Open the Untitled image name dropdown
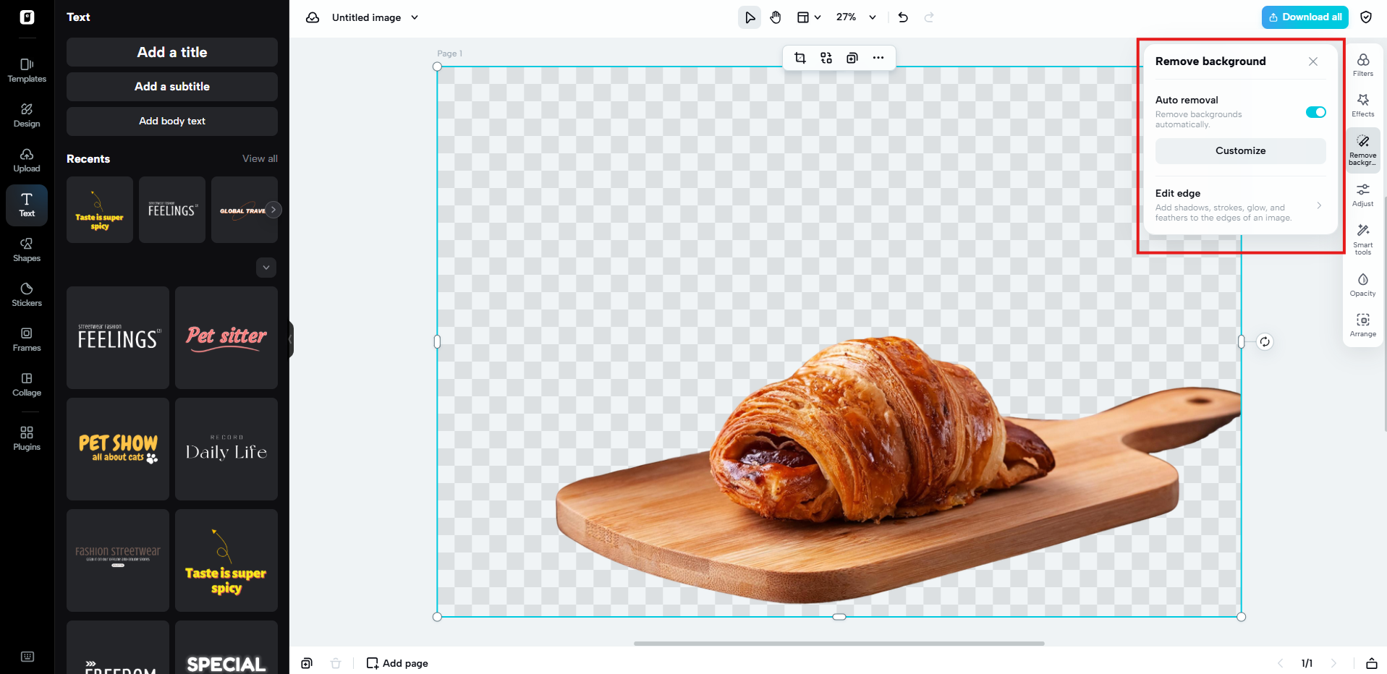This screenshot has width=1387, height=674. pos(415,17)
